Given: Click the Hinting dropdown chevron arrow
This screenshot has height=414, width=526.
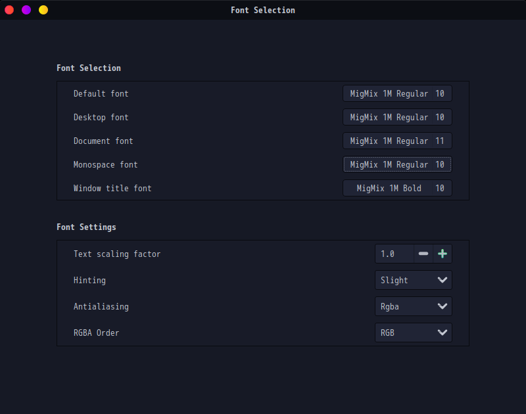Looking at the screenshot, I should pos(442,280).
